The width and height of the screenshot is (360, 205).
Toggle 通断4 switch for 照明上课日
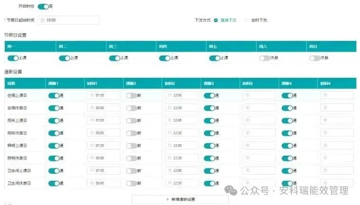click(287, 146)
